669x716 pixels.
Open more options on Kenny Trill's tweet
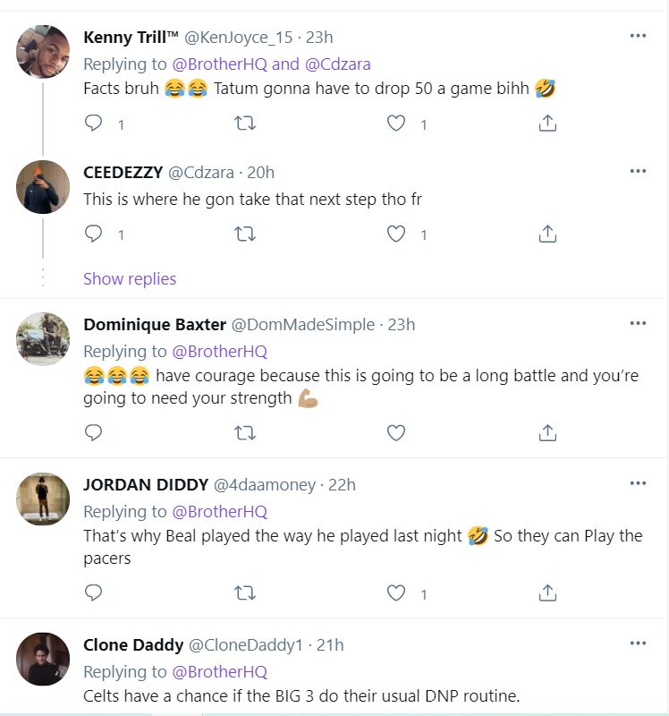coord(638,36)
